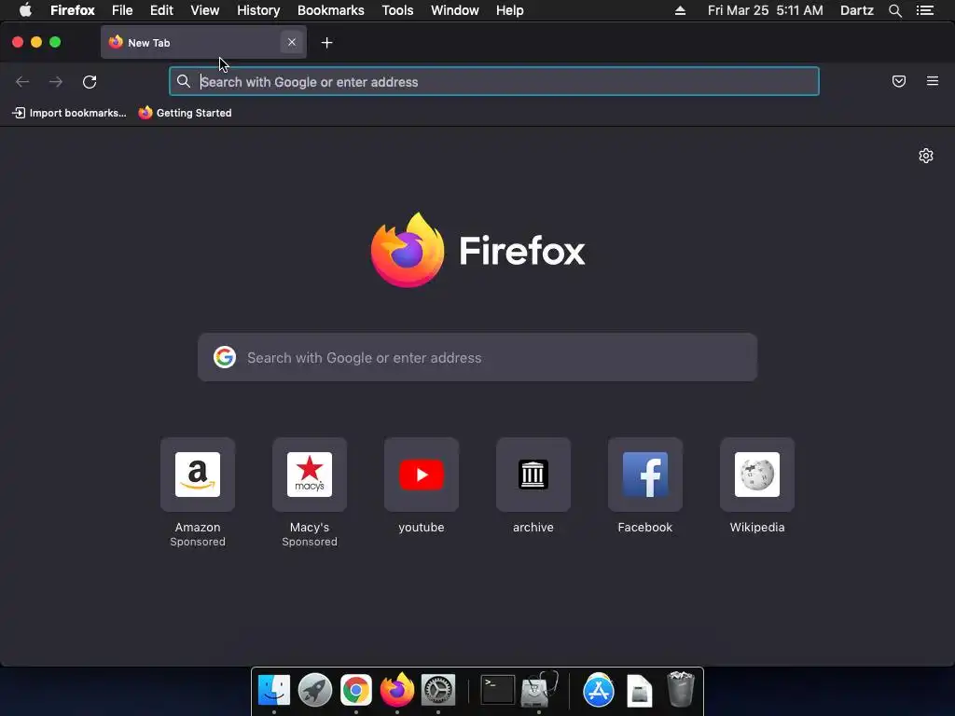The height and width of the screenshot is (716, 955).
Task: Open the Tools menu
Action: (397, 10)
